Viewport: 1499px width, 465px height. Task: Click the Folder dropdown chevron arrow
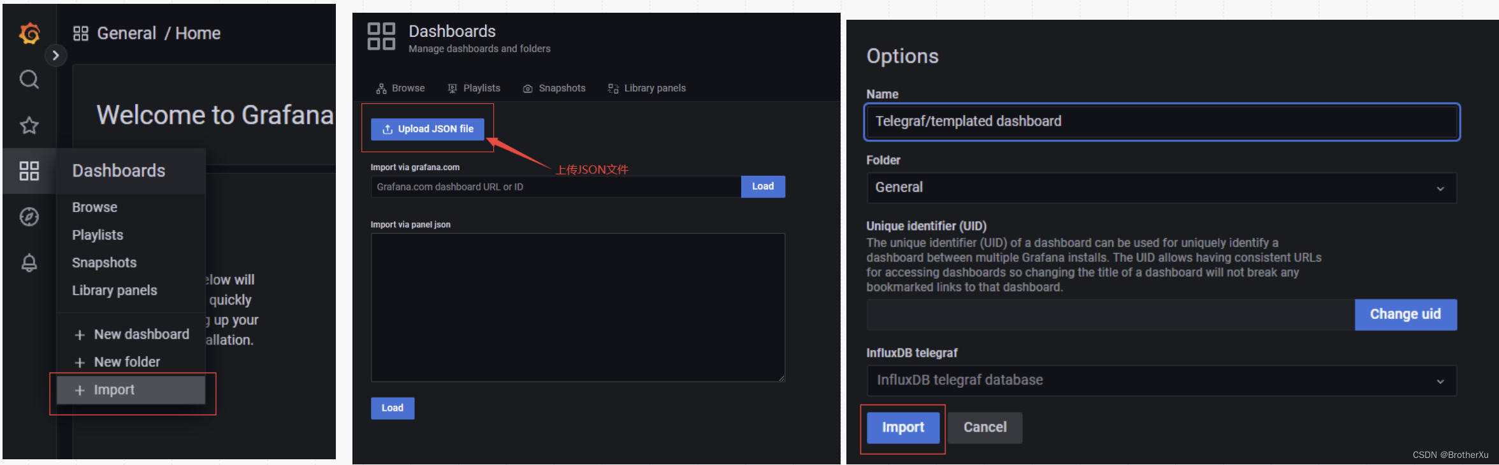coord(1440,189)
